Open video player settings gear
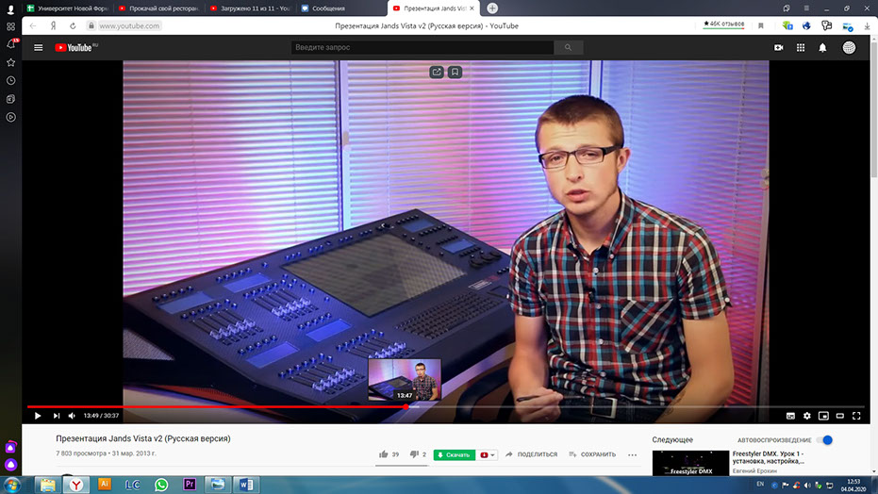 click(x=806, y=416)
